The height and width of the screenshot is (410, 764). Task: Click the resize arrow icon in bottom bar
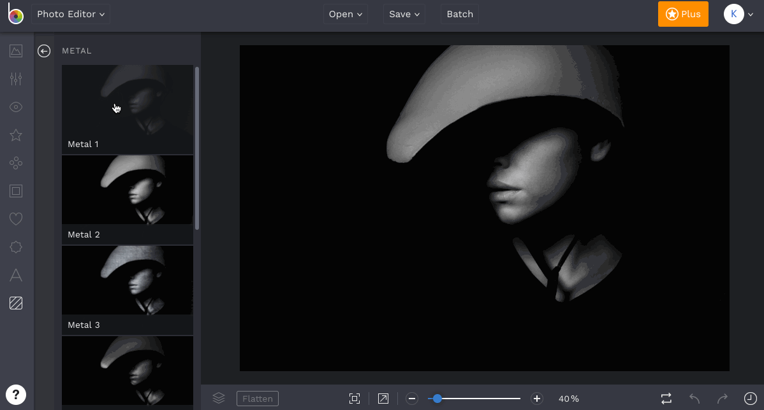coord(383,399)
